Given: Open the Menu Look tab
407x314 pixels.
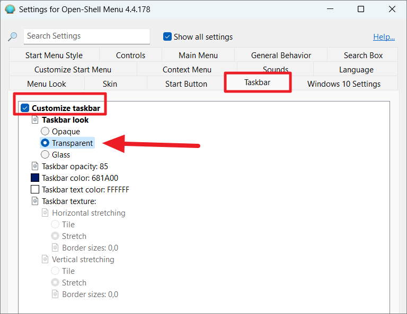Looking at the screenshot, I should pos(47,84).
